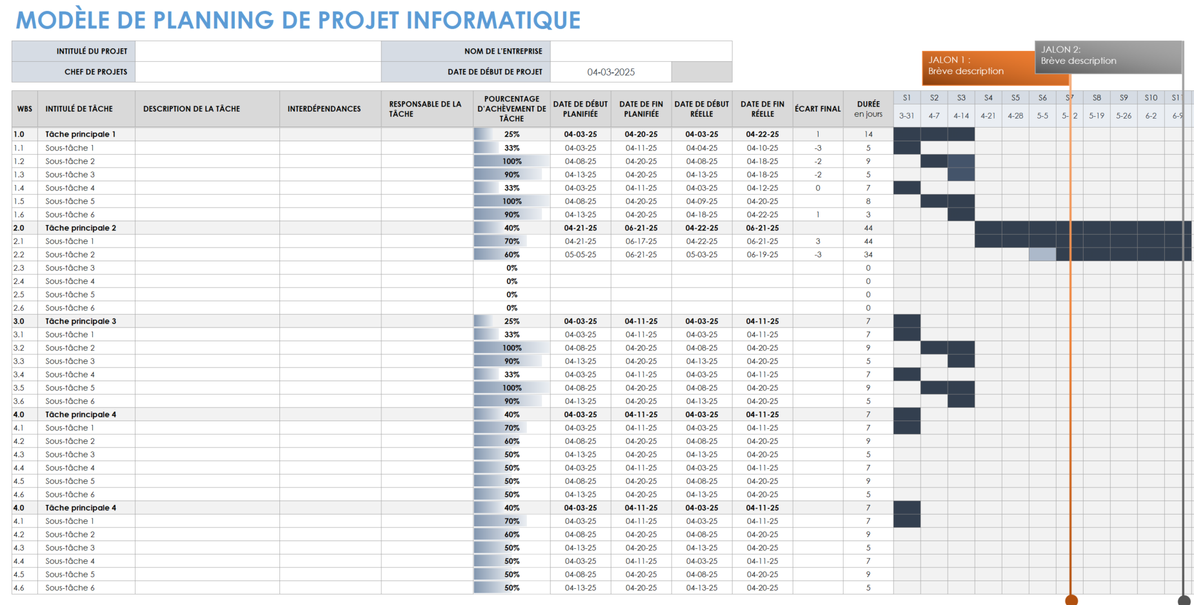Image resolution: width=1194 pixels, height=605 pixels.
Task: Select the INTITULÉ DE TÂCHE column header
Action: 86,109
